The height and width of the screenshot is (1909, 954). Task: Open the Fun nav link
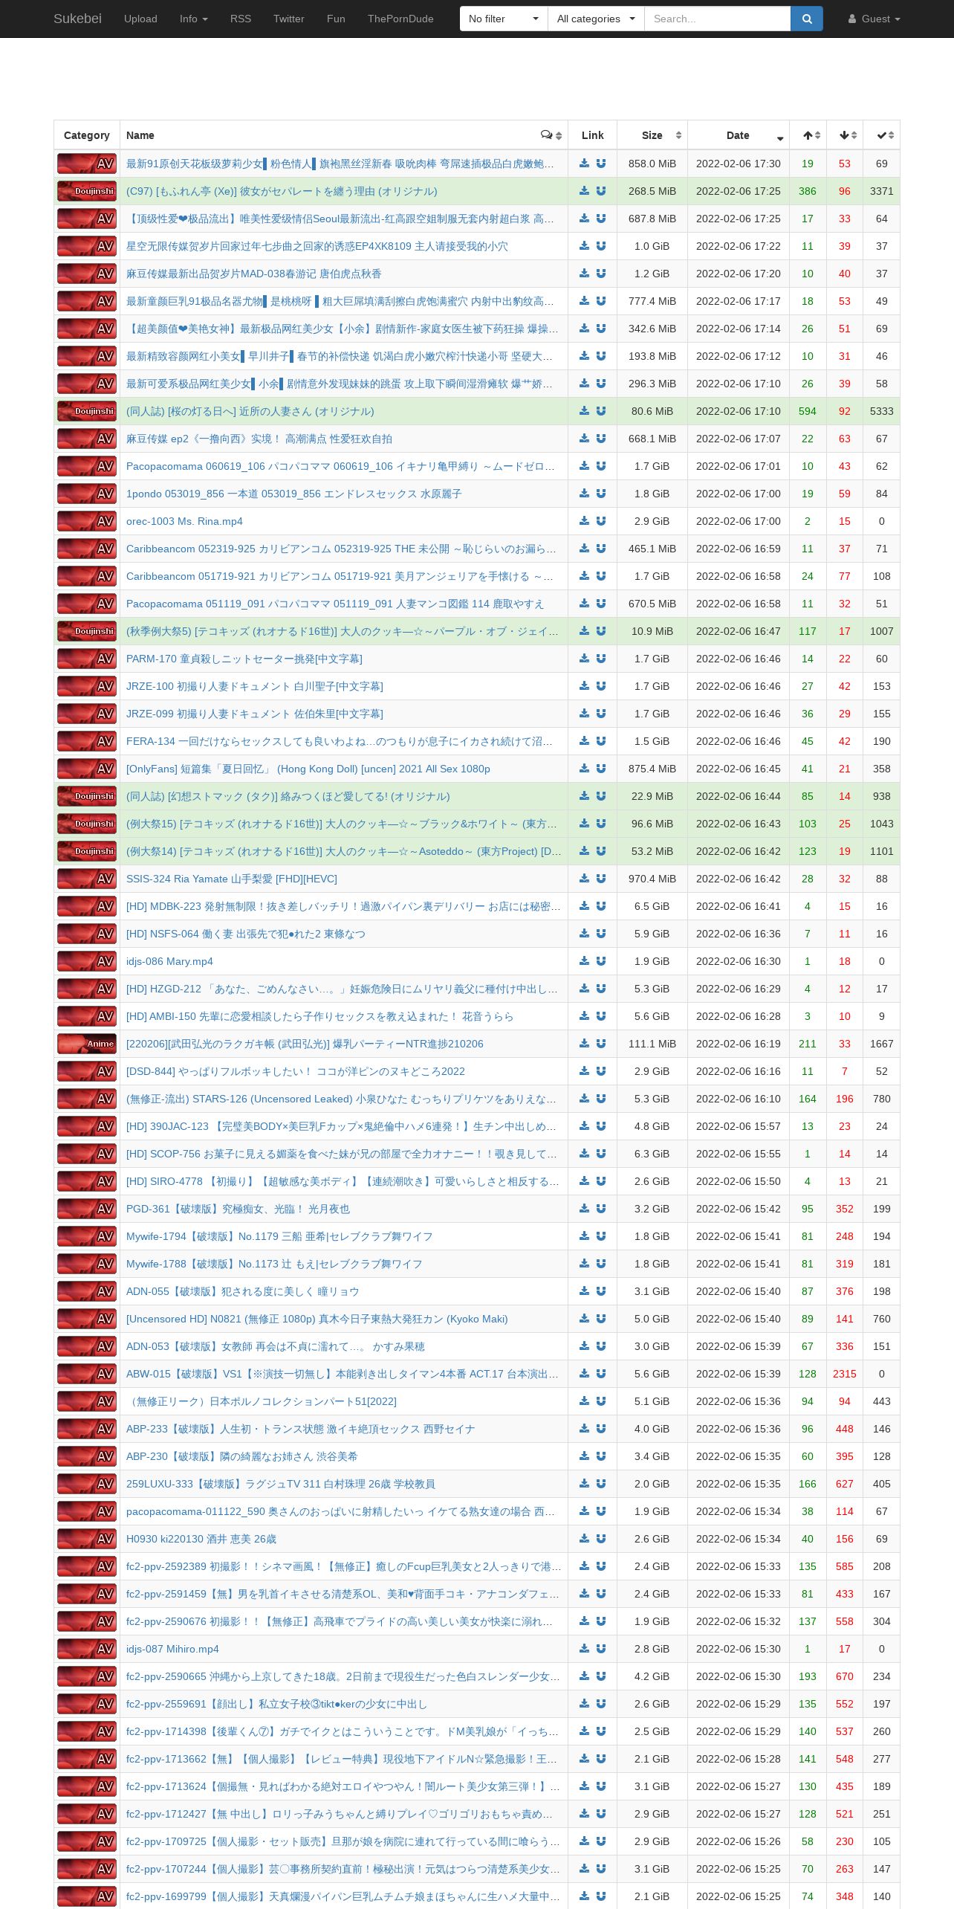pos(336,19)
